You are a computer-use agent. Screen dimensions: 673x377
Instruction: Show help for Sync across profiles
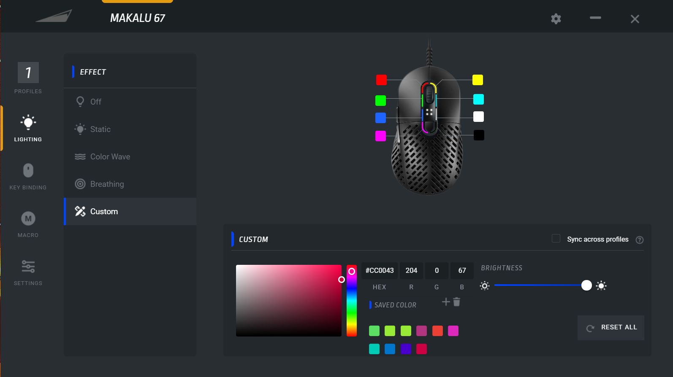pos(640,240)
